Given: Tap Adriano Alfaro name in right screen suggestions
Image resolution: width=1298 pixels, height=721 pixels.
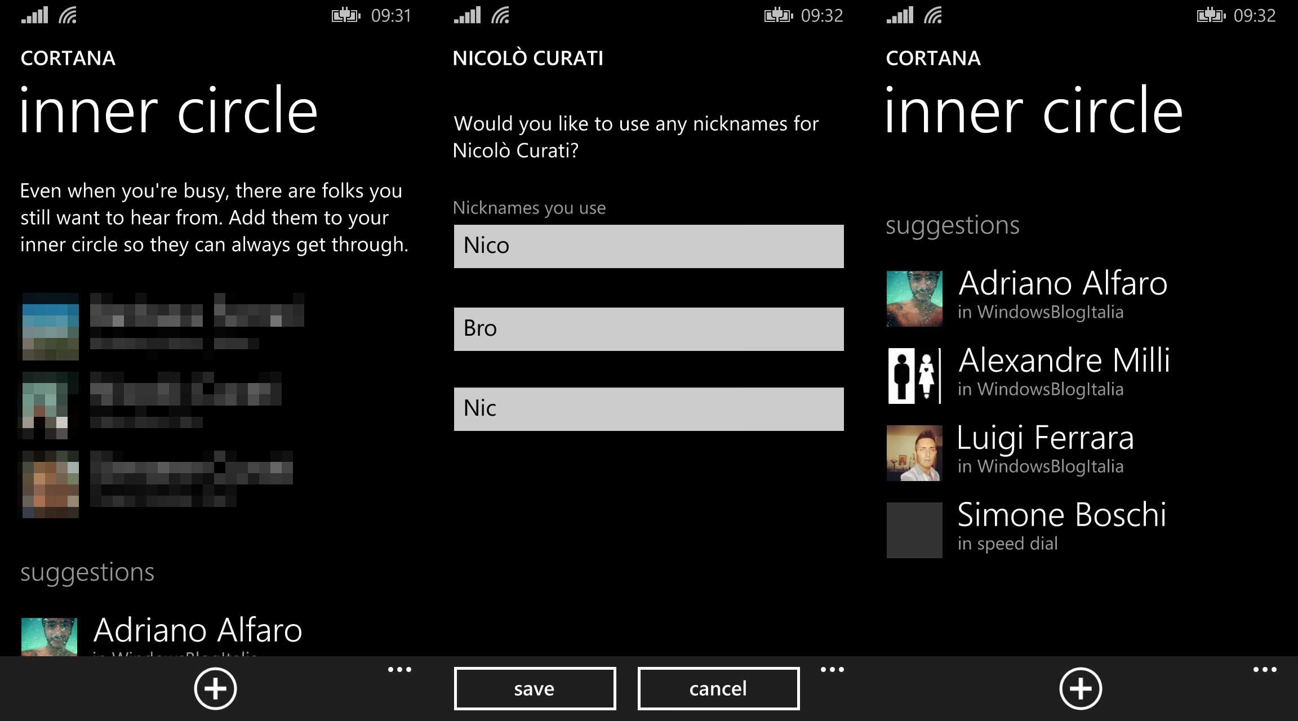Looking at the screenshot, I should (1063, 283).
